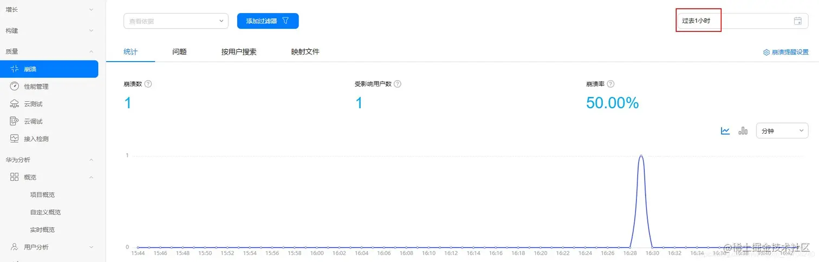This screenshot has height=262, width=819.
Task: Click help icon next to 受影响用户数
Action: pyautogui.click(x=398, y=84)
